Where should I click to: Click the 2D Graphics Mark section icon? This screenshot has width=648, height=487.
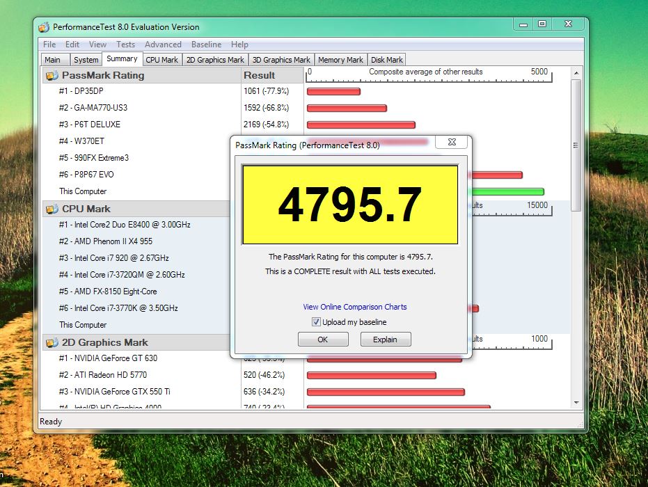pyautogui.click(x=52, y=342)
